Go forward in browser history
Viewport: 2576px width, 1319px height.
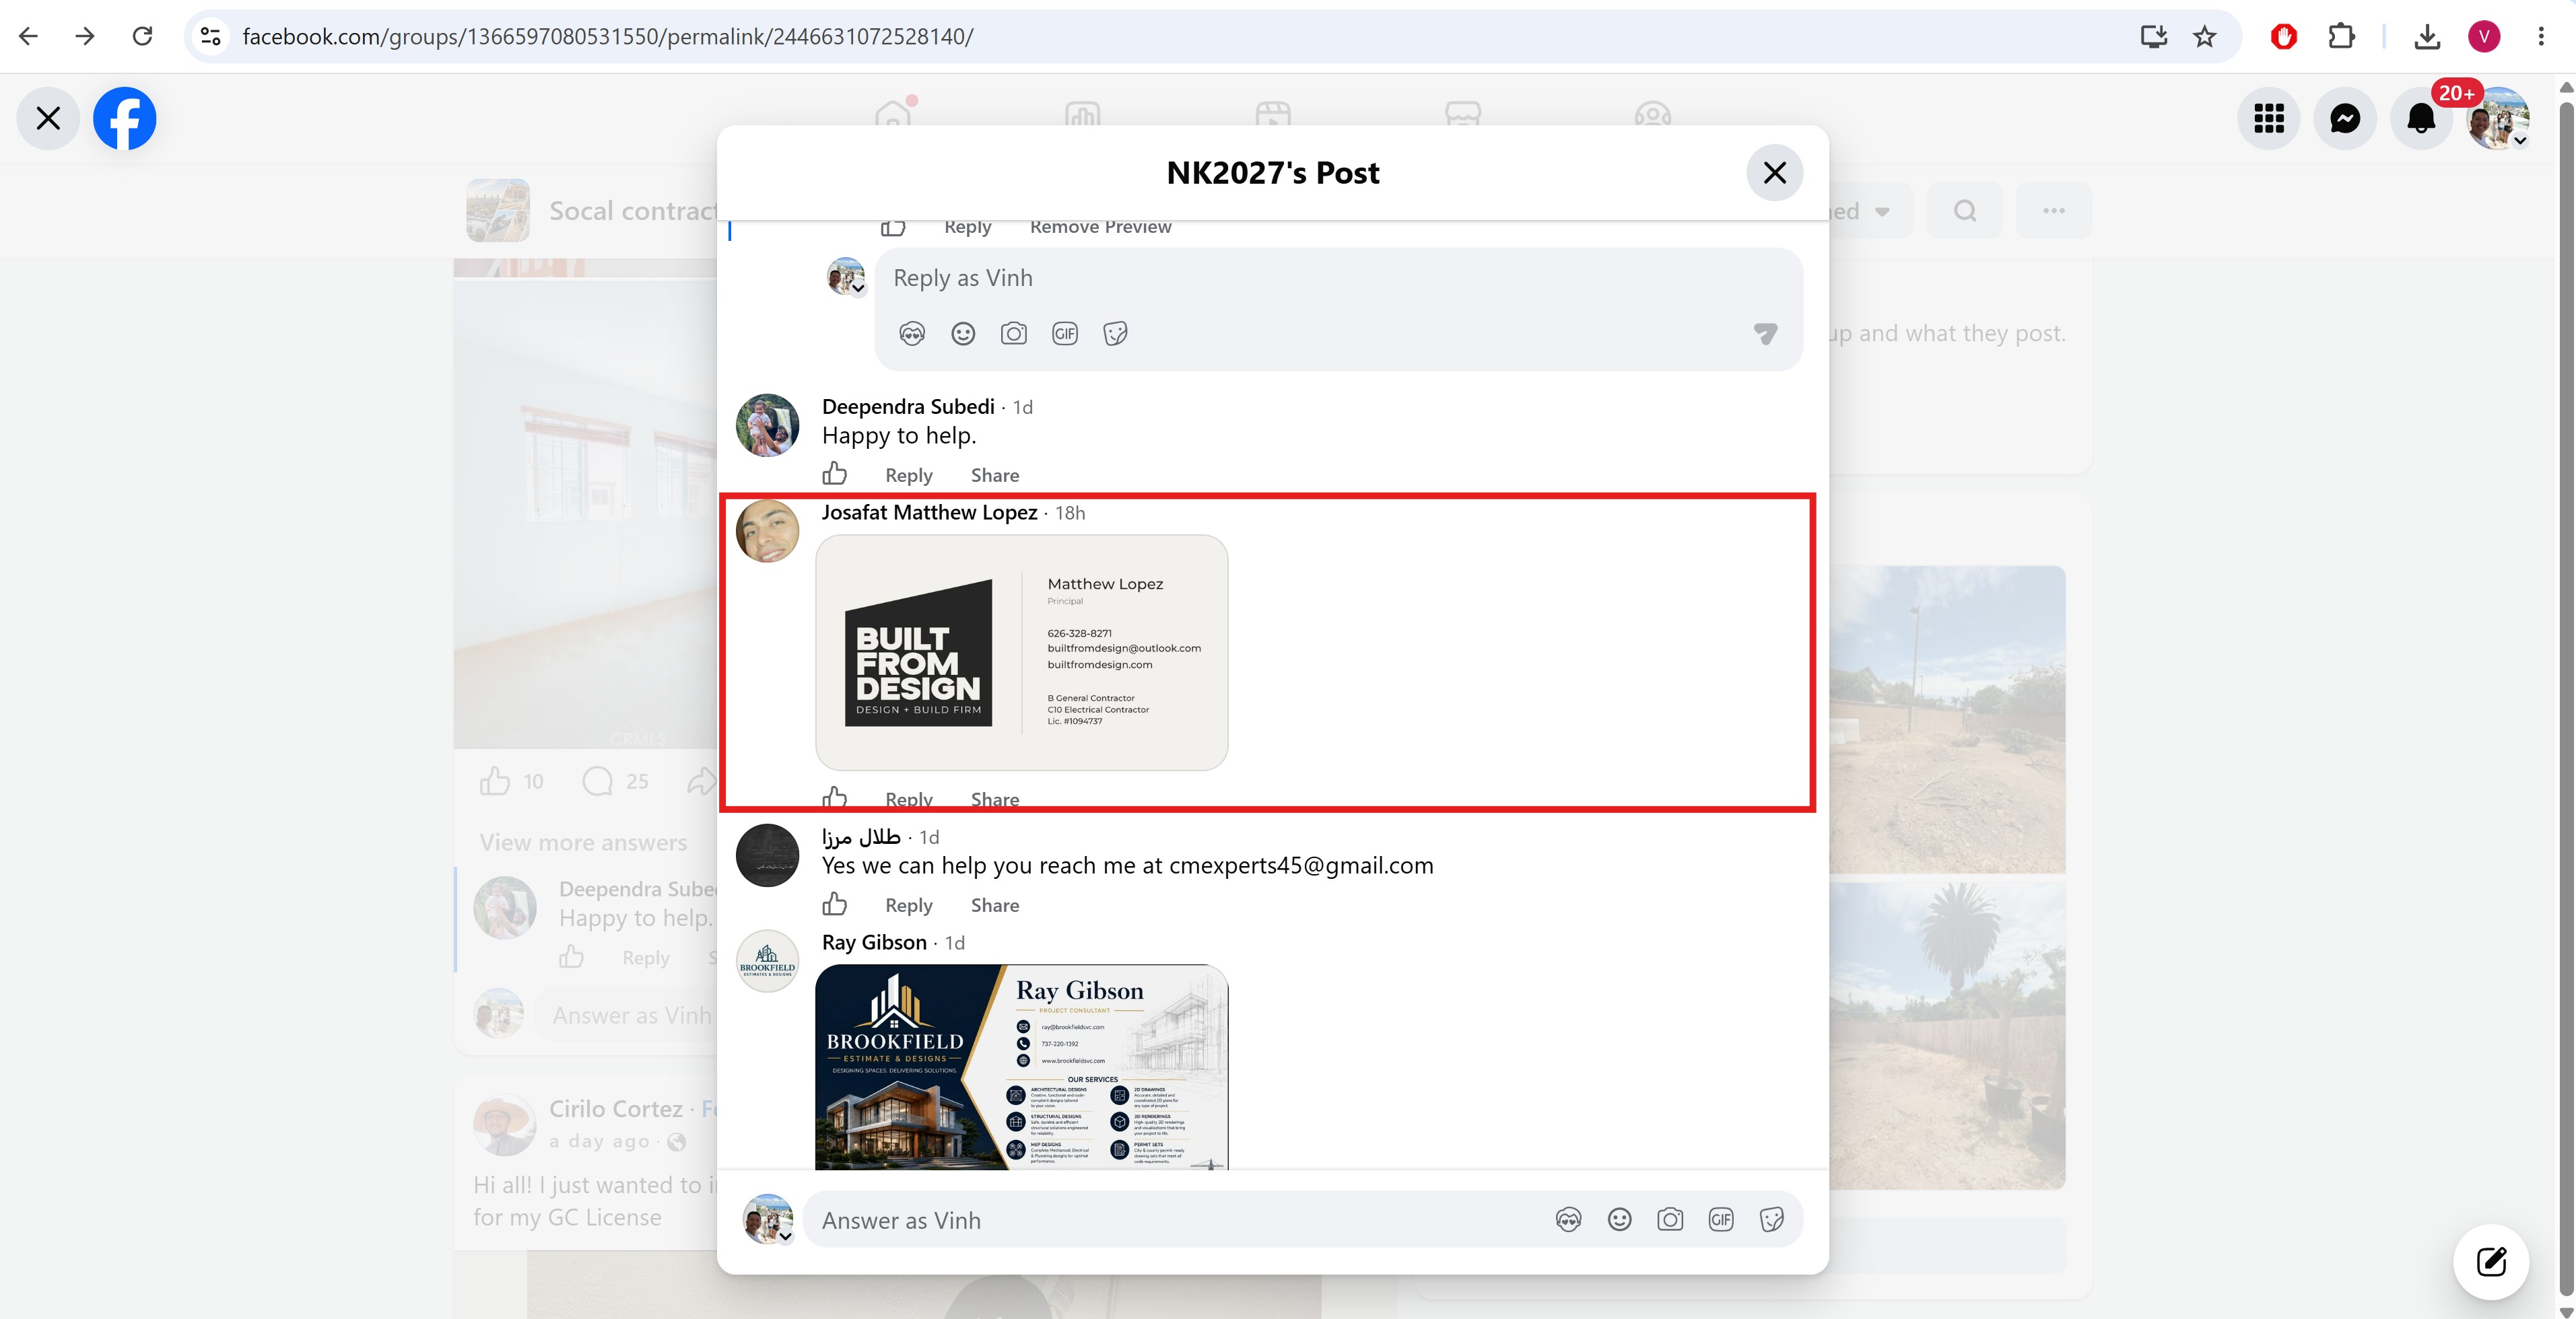coord(85,36)
